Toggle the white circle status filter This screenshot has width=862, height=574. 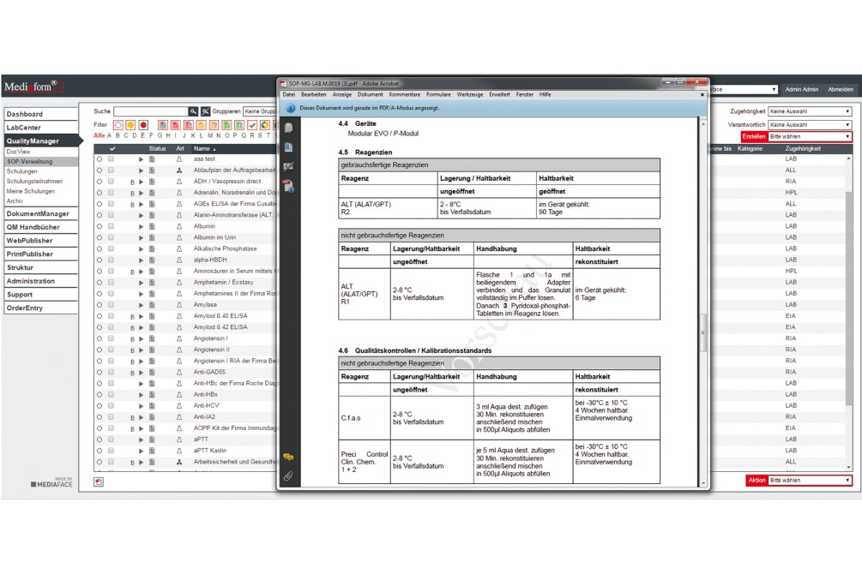(118, 125)
